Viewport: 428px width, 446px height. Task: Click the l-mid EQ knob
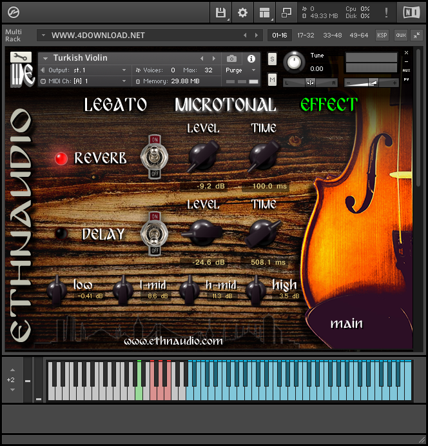tap(123, 290)
